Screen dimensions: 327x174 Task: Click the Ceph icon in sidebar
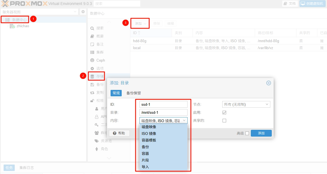coord(92,60)
